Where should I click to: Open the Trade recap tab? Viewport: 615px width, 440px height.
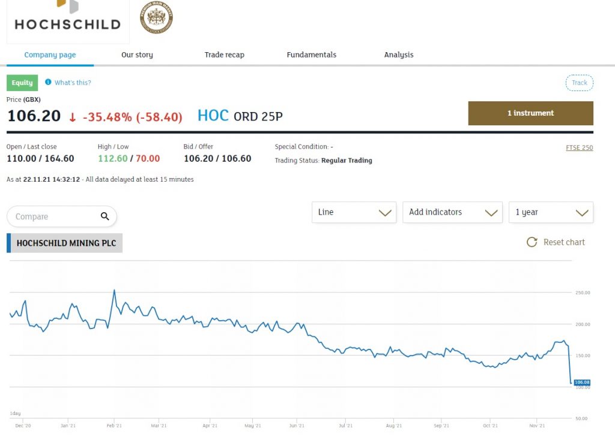225,55
